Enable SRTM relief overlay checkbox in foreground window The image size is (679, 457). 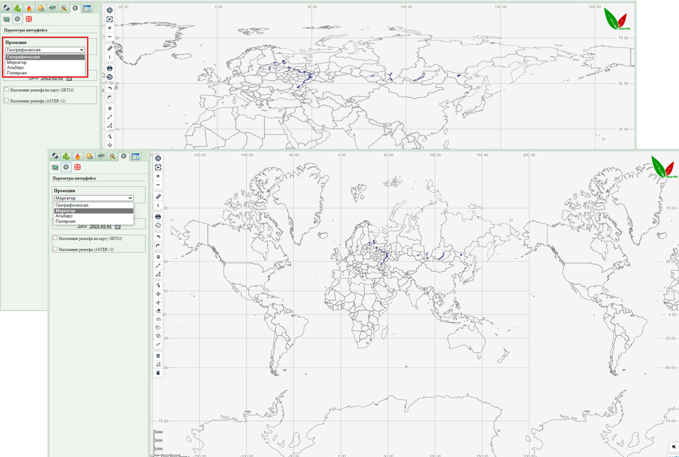pyautogui.click(x=56, y=238)
